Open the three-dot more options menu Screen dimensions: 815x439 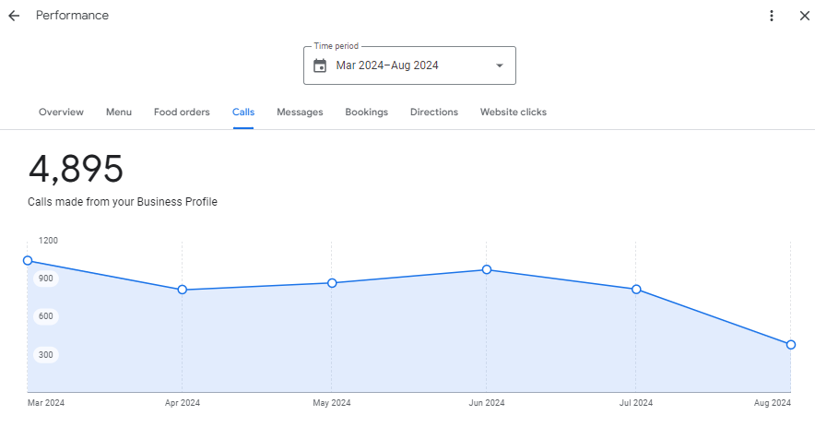(x=772, y=16)
